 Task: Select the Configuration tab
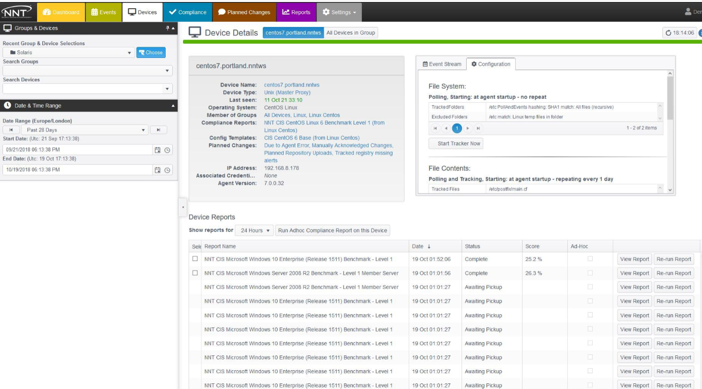pyautogui.click(x=491, y=64)
